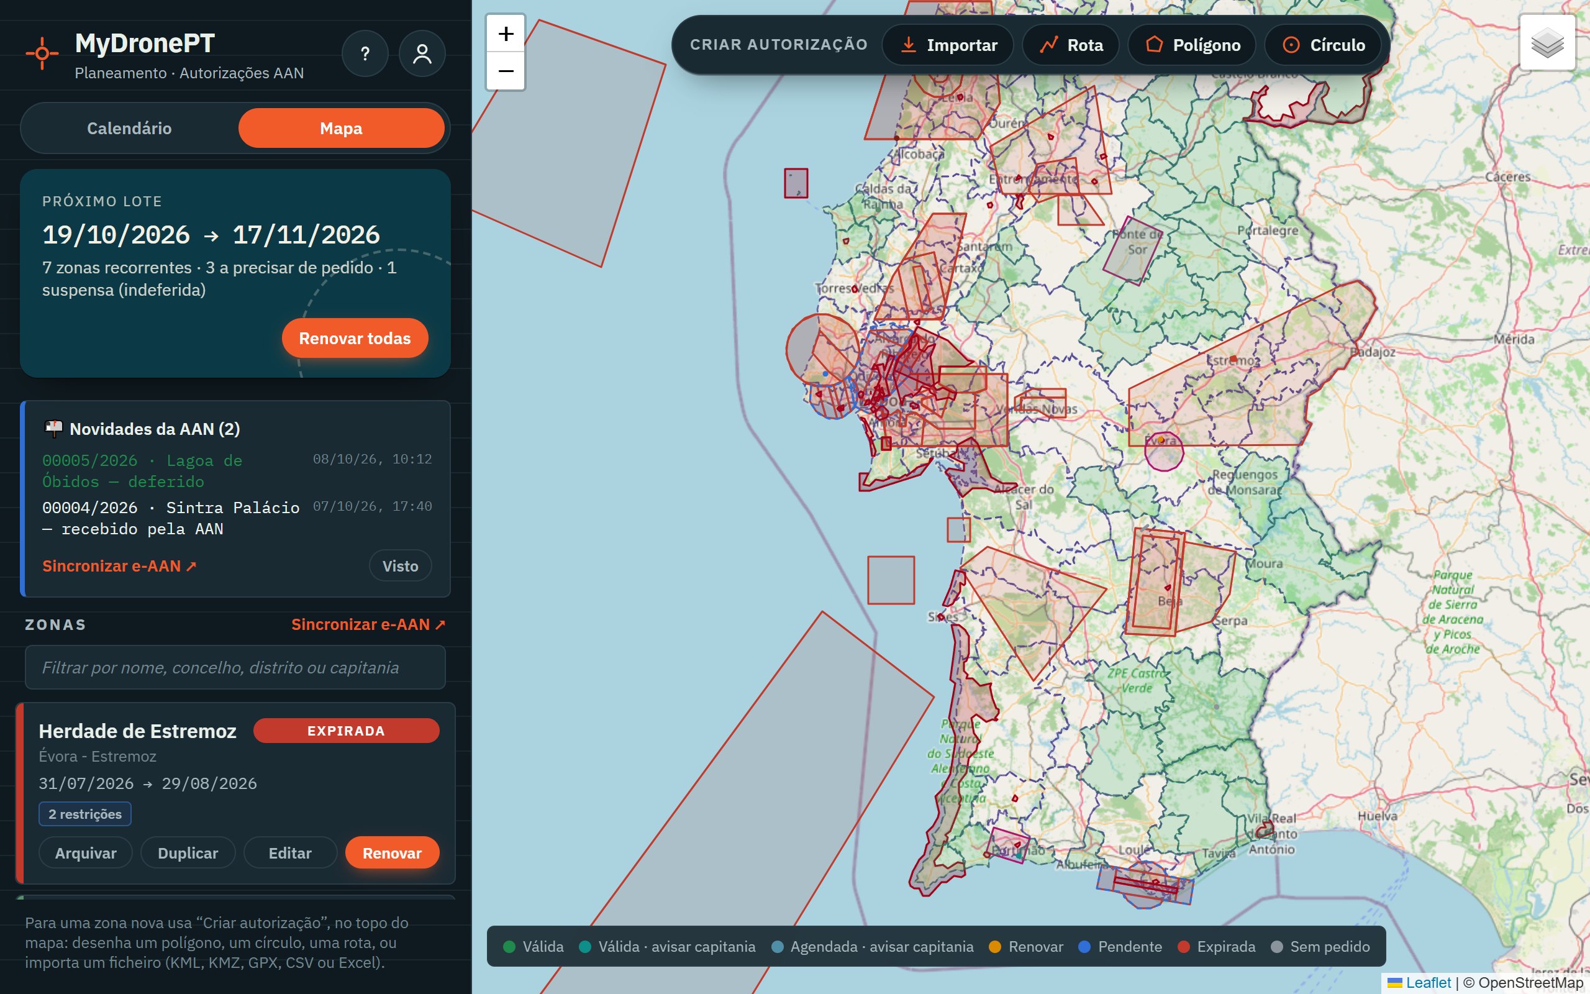
Task: Click the Pendente blue legend entry
Action: point(1120,947)
